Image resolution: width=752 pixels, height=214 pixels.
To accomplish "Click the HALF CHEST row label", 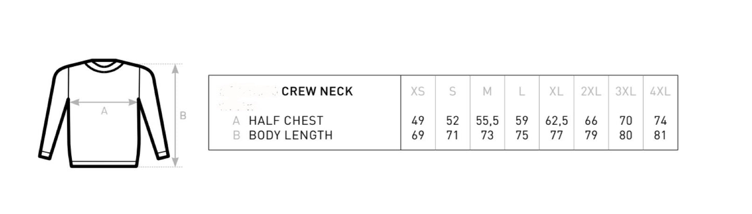I will 286,121.
